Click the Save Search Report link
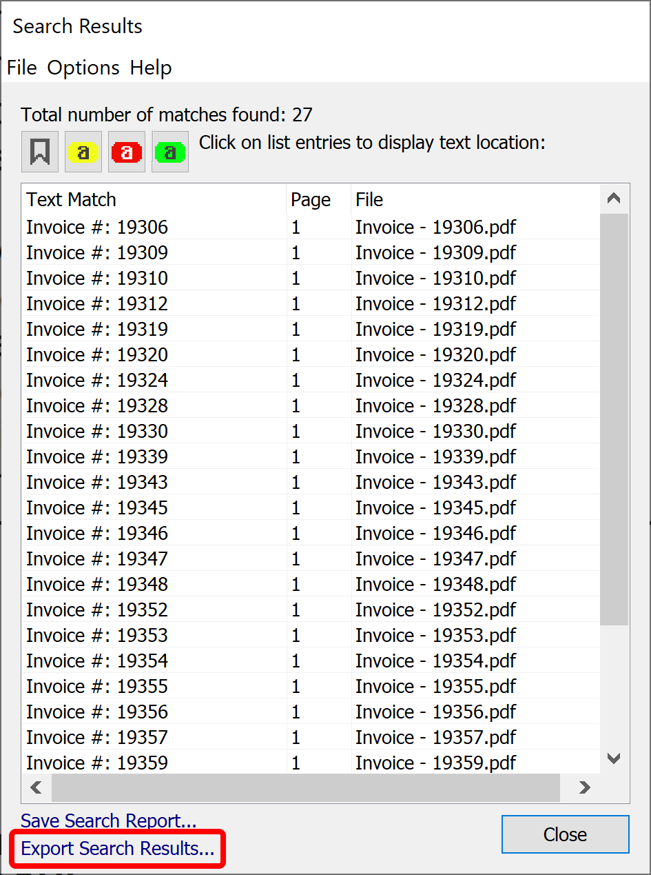The width and height of the screenshot is (651, 875). click(x=107, y=821)
